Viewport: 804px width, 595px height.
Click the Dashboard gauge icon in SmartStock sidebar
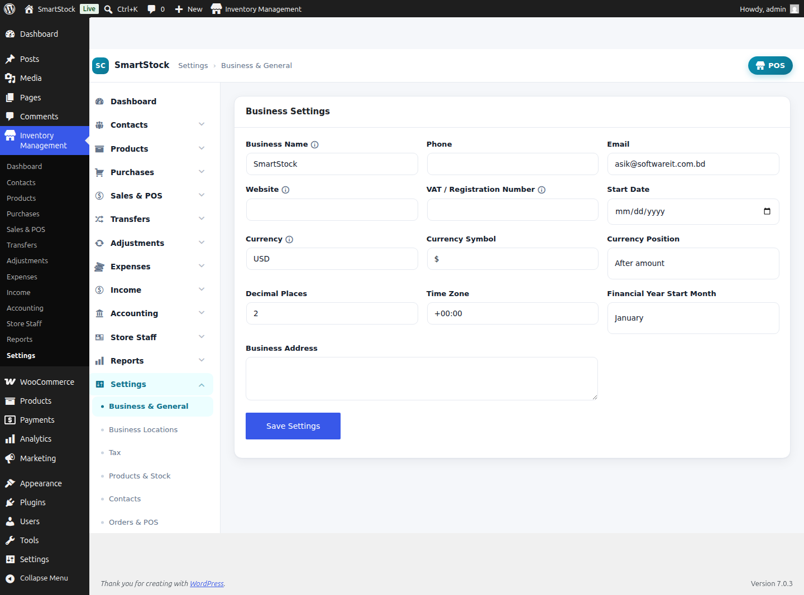point(99,101)
